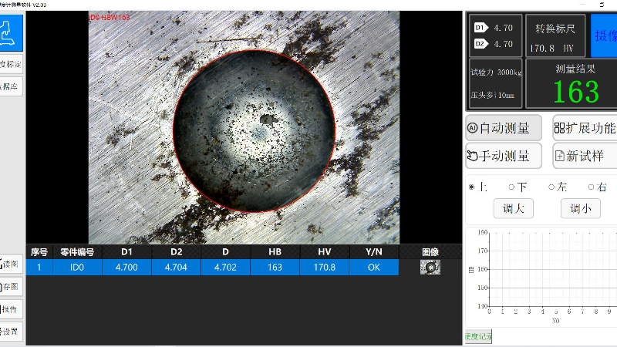Click the hardness tester machine icon

pyautogui.click(x=11, y=32)
